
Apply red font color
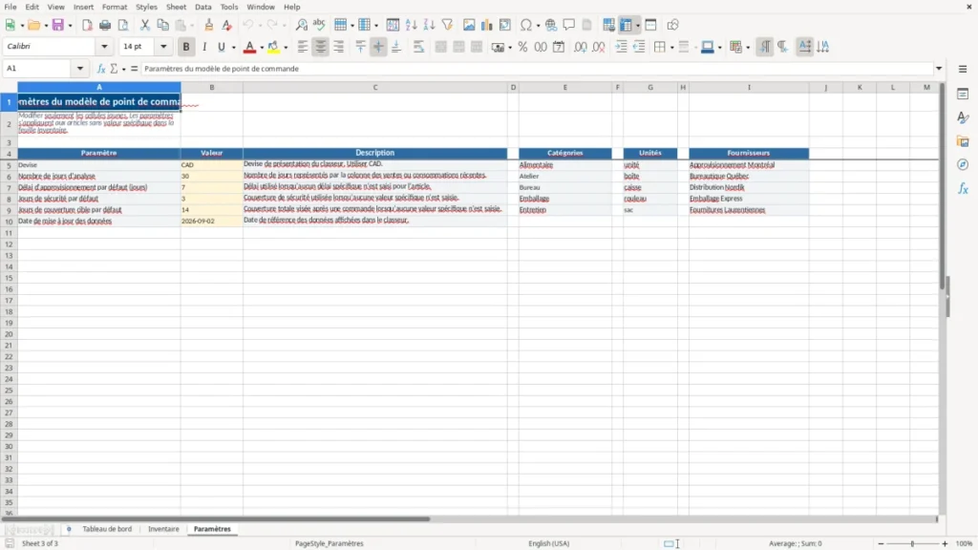point(249,47)
